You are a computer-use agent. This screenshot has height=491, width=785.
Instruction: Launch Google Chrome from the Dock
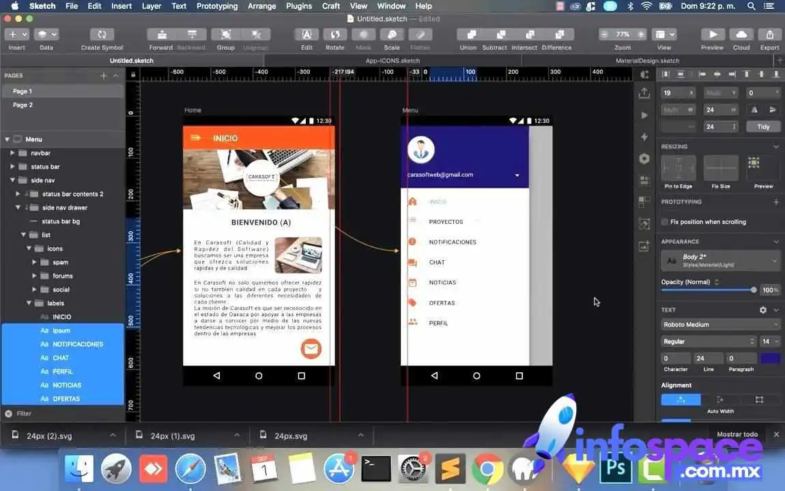point(487,469)
